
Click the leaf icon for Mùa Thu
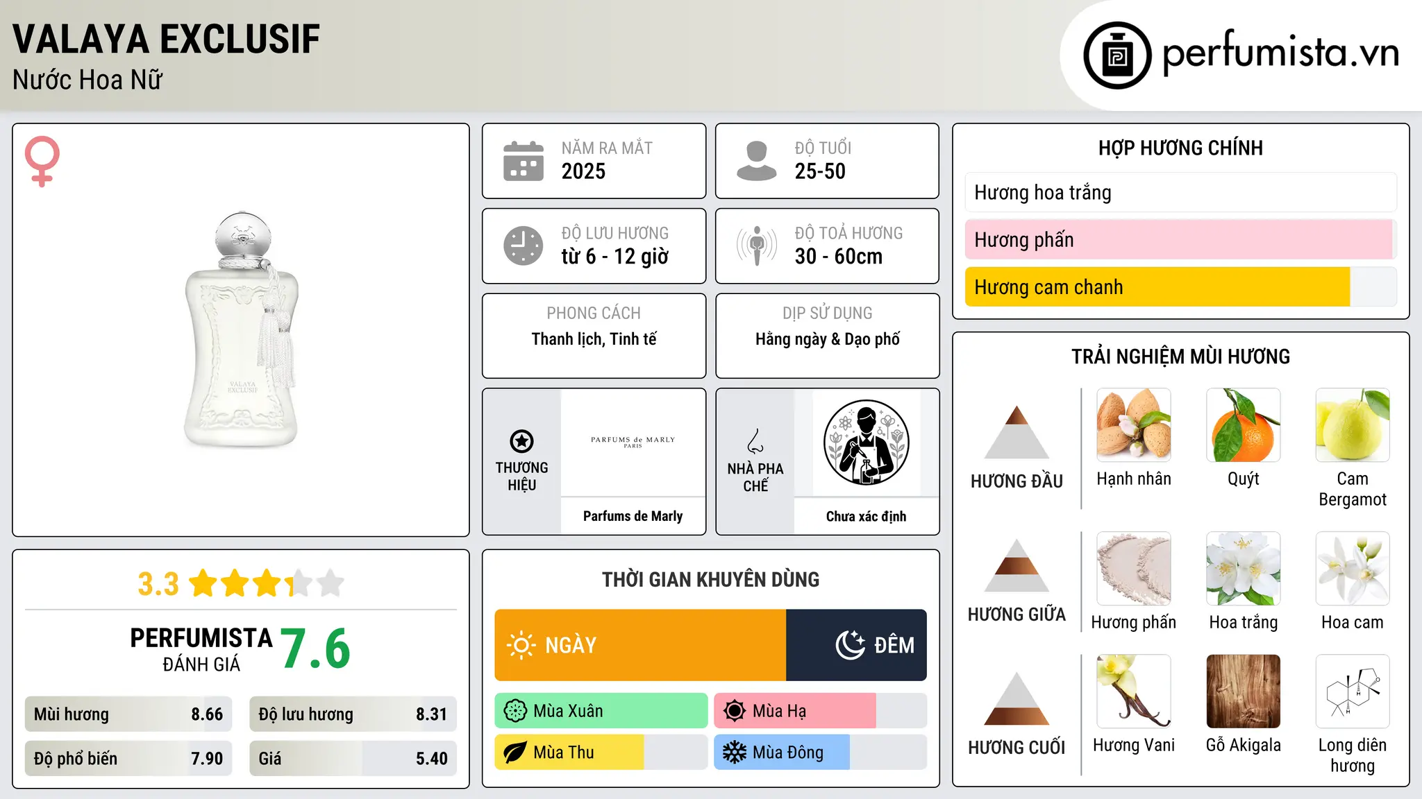515,753
